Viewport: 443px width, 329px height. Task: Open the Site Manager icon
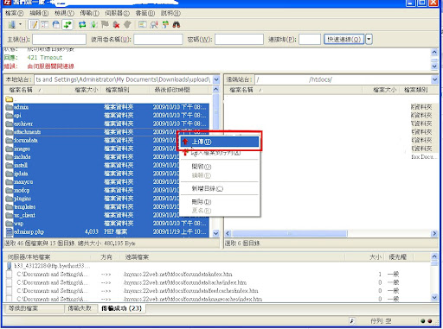click(12, 25)
